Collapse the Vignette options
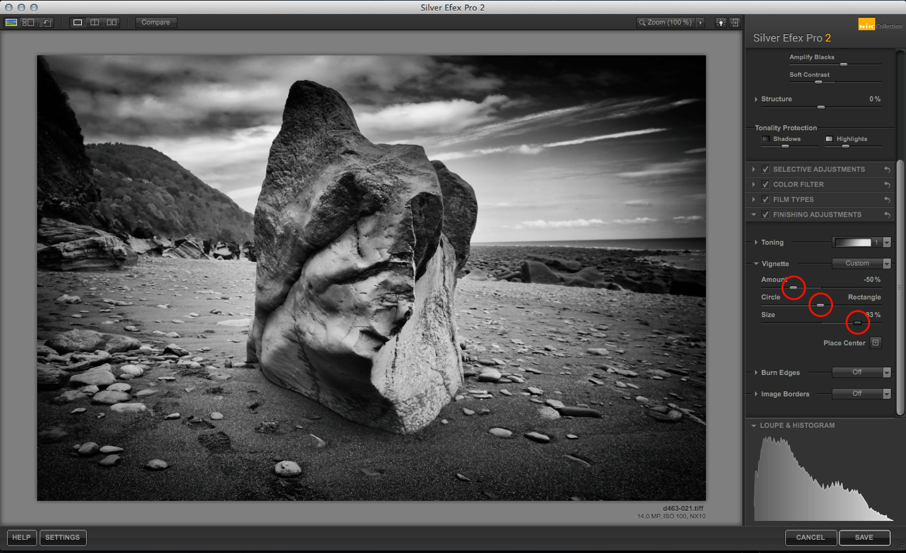The height and width of the screenshot is (553, 906). click(756, 264)
